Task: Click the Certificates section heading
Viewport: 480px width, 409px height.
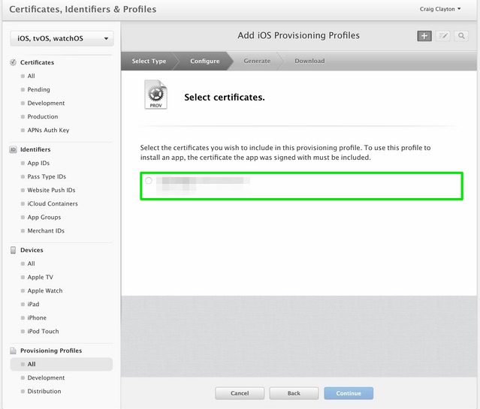Action: pos(37,62)
